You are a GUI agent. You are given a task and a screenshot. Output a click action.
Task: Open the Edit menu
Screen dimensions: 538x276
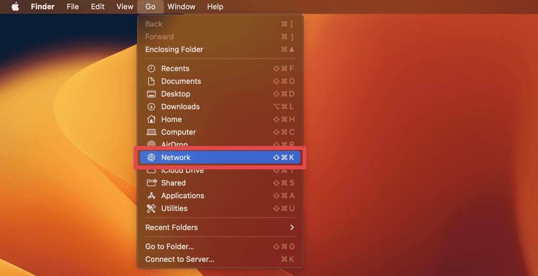coord(98,6)
